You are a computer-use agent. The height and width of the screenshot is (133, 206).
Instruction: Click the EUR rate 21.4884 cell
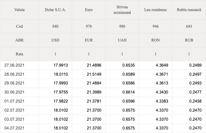(89, 83)
